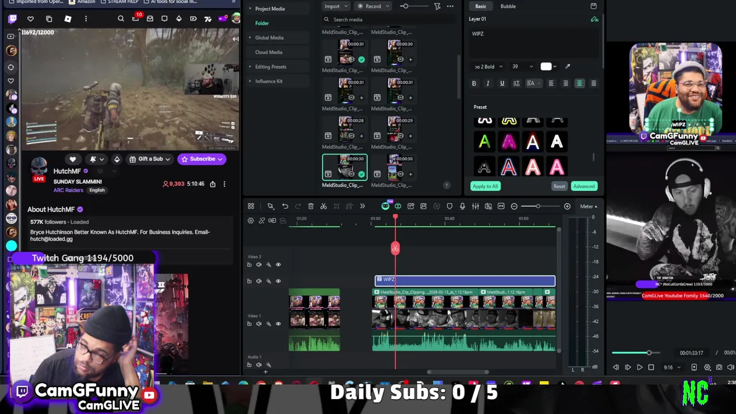Click the Reset button
736x414 pixels.
559,186
